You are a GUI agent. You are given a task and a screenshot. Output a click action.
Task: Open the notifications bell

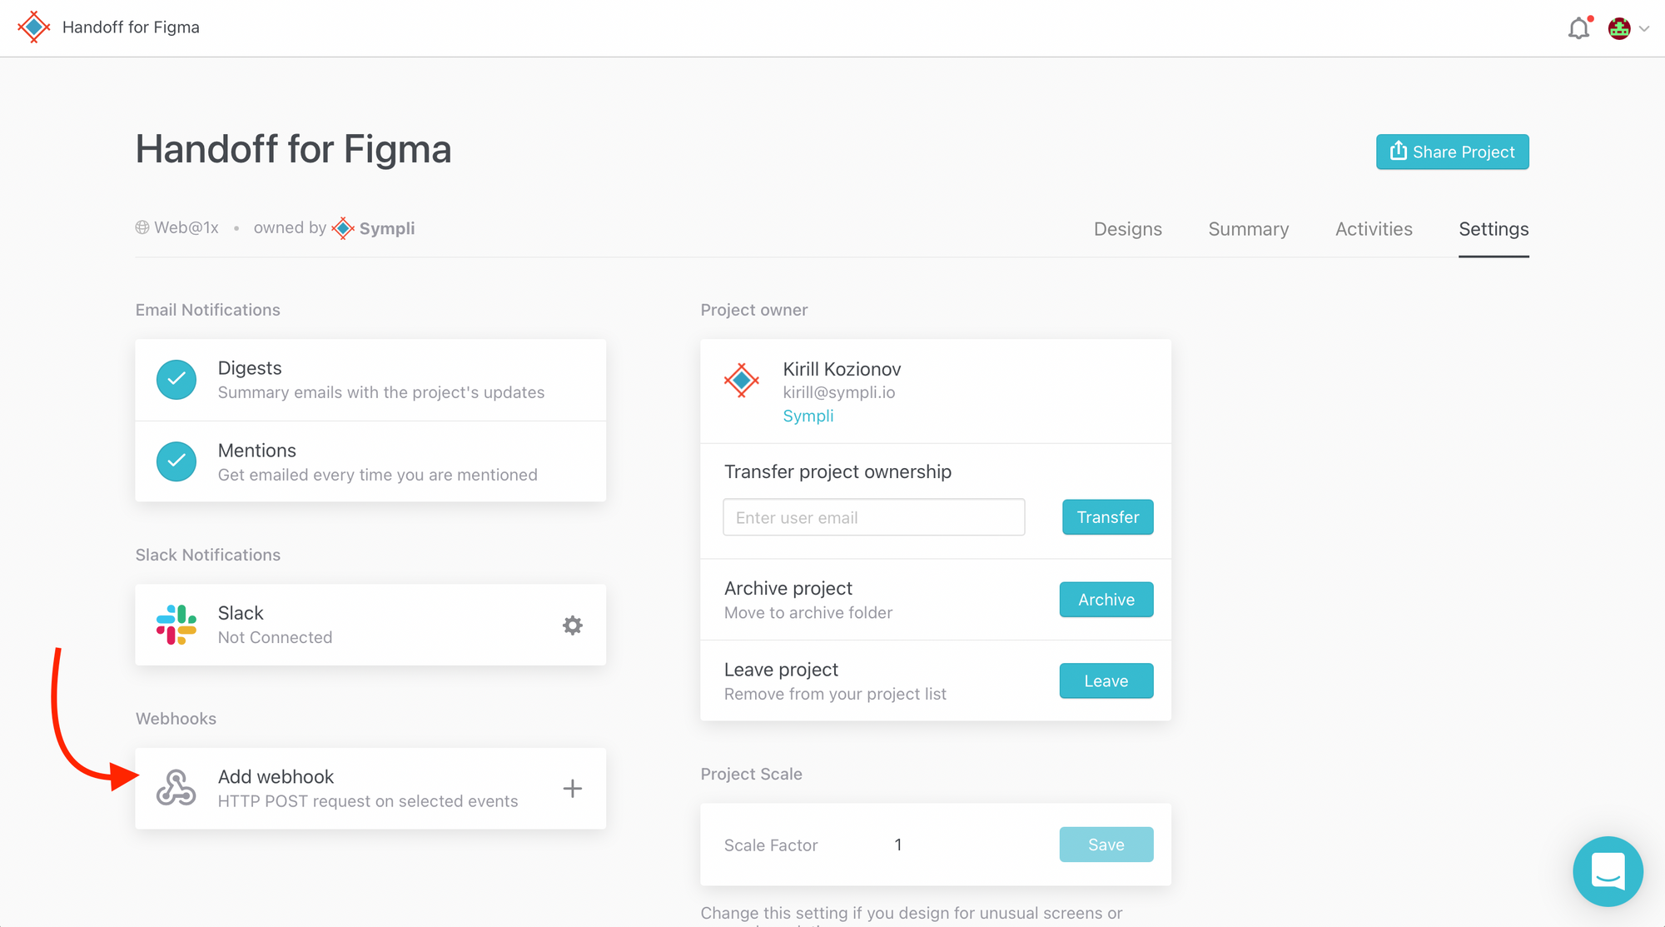(1578, 28)
